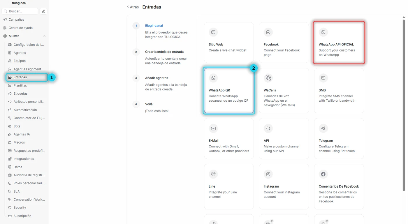Click the Elegir canal step title
The width and height of the screenshot is (408, 224).
click(x=154, y=26)
